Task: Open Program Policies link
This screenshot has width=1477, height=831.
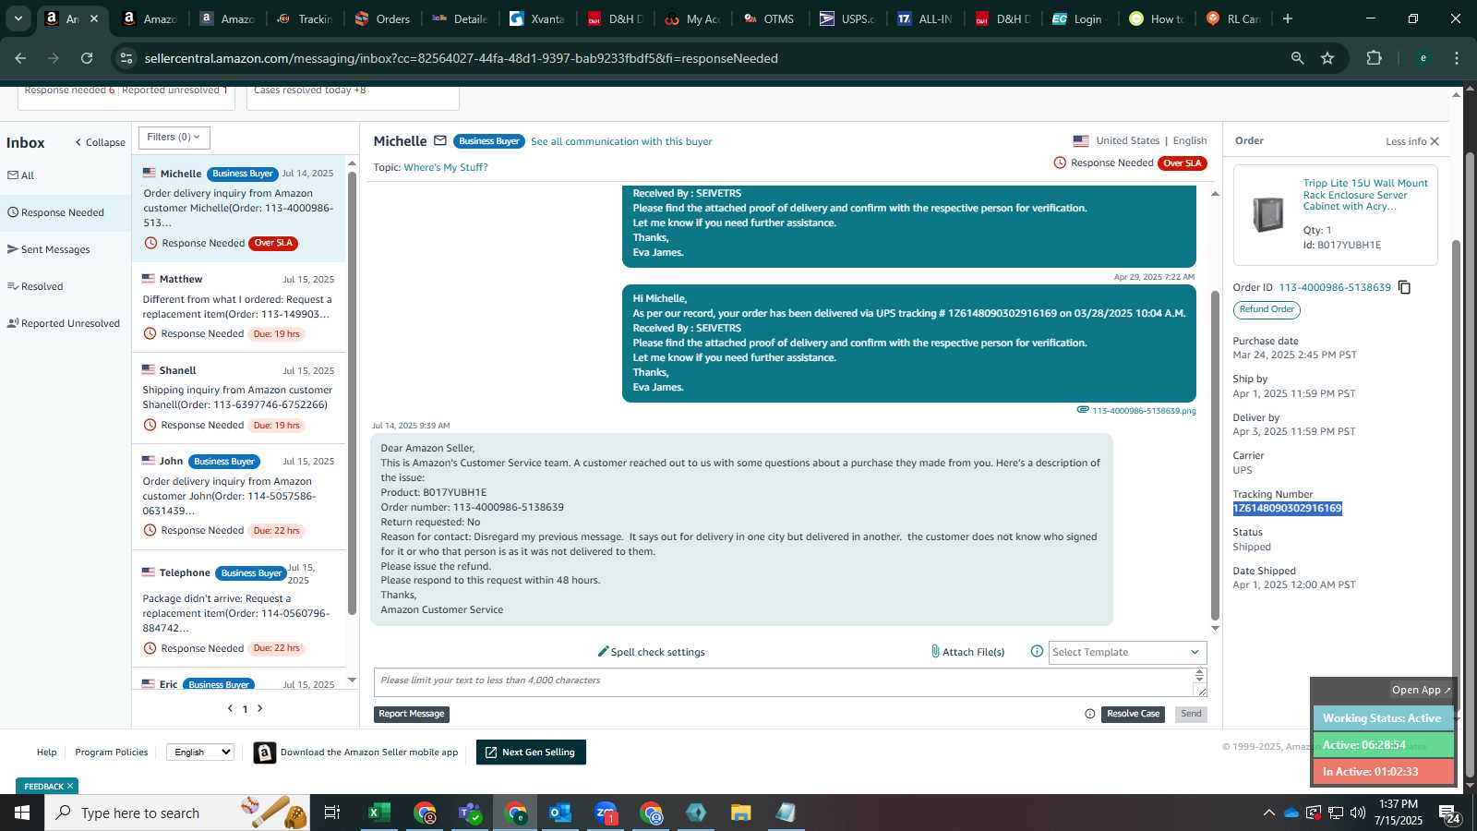Action: pos(112,752)
